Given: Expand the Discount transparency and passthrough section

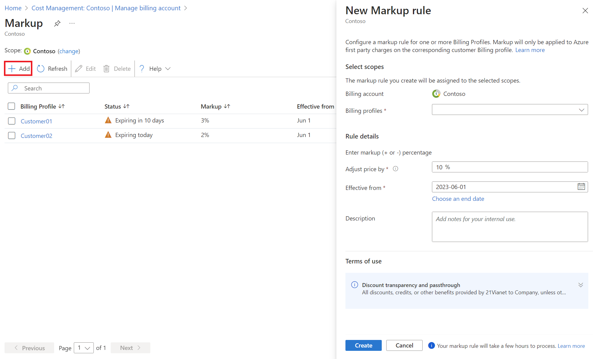Looking at the screenshot, I should click(x=580, y=285).
